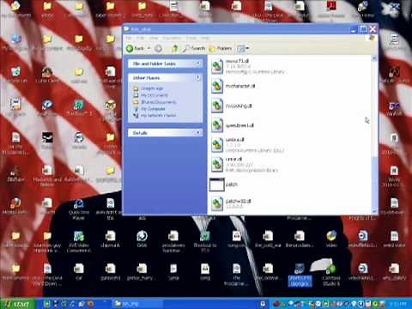Open the Back button history dropdown arrow
412x309 pixels.
(148, 49)
